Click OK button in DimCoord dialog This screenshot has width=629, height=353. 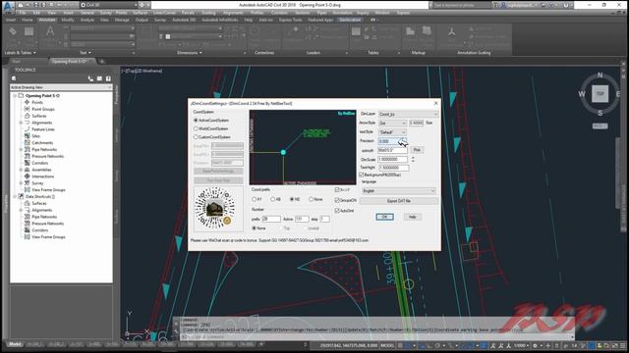[384, 217]
